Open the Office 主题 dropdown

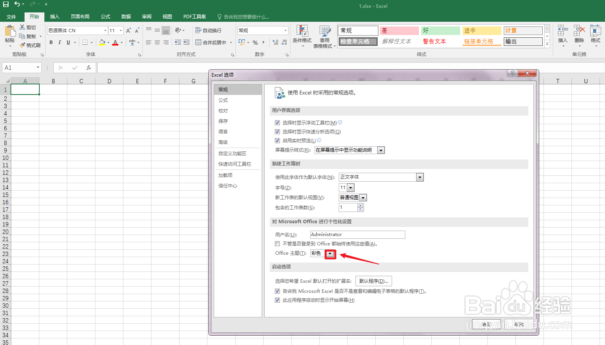[x=331, y=254]
